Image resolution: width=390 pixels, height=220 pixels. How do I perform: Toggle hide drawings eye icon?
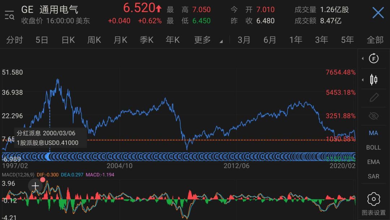[374, 116]
